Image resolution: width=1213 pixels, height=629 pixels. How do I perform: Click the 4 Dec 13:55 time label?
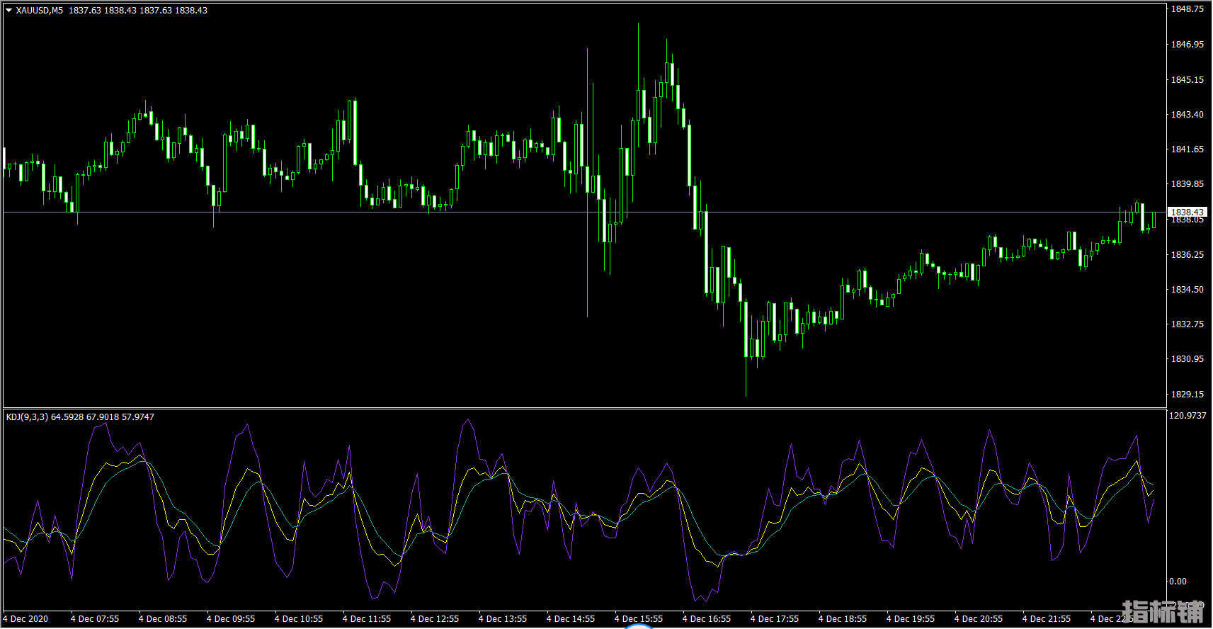(x=502, y=619)
